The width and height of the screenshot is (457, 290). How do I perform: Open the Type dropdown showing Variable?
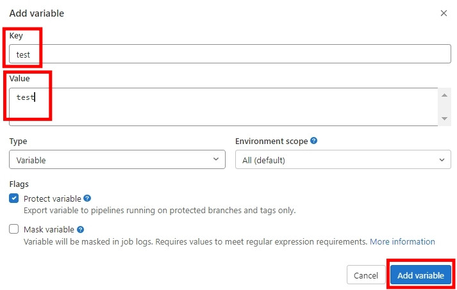pos(117,160)
